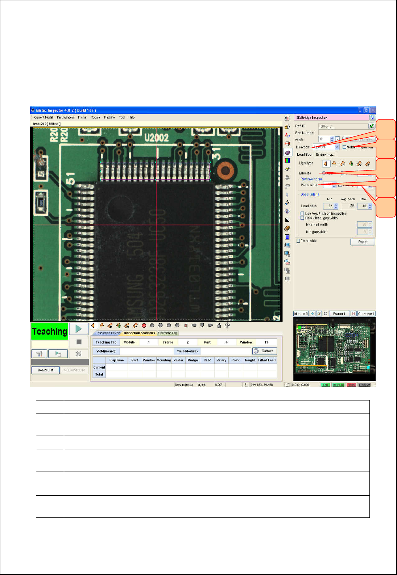Adjust the Angle spinner arrows

332,139
